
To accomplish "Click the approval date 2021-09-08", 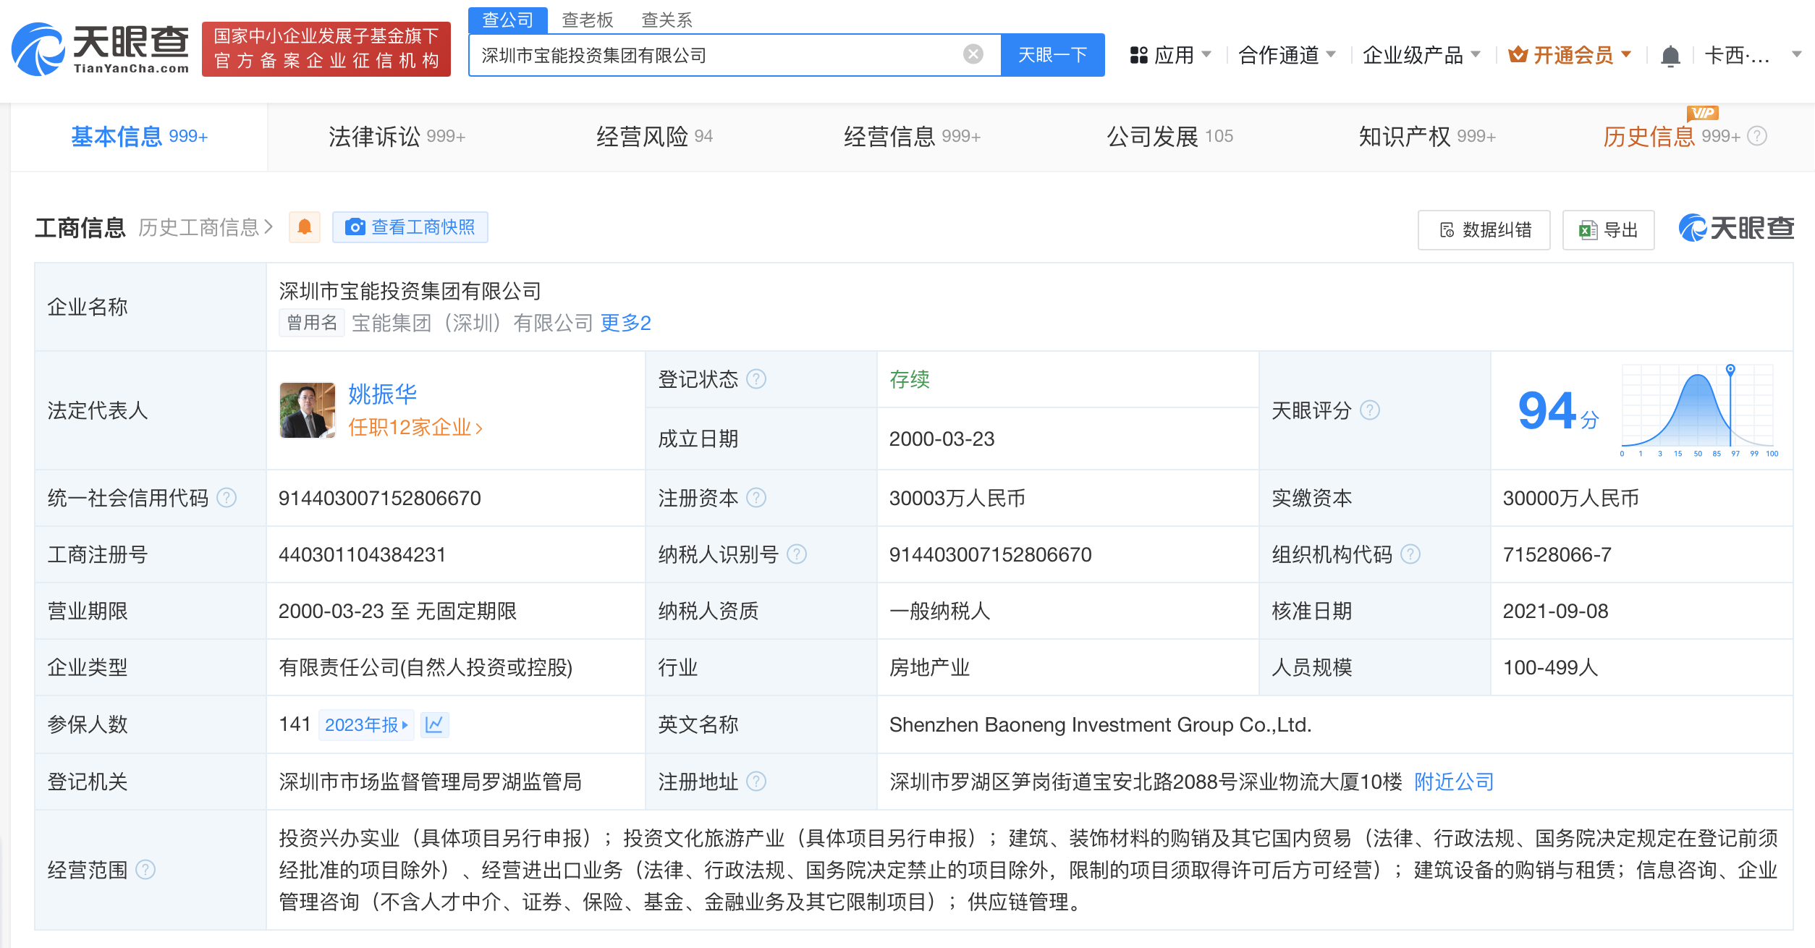I will point(1555,611).
